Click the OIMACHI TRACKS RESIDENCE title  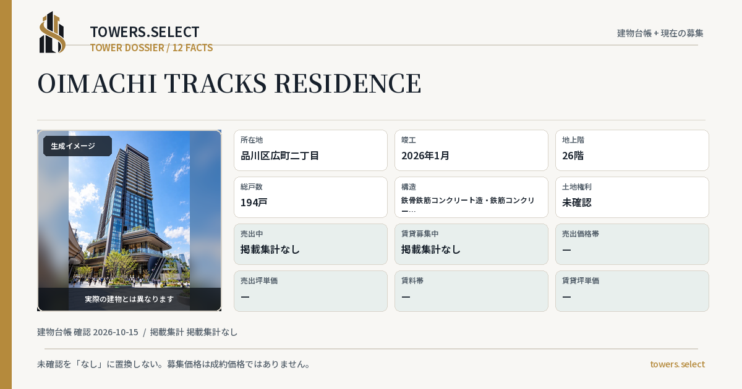coord(229,83)
